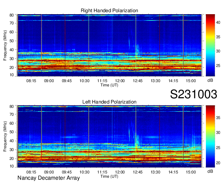Click "dB" under the Right Handed color bar
The width and height of the screenshot is (224, 182).
point(210,80)
